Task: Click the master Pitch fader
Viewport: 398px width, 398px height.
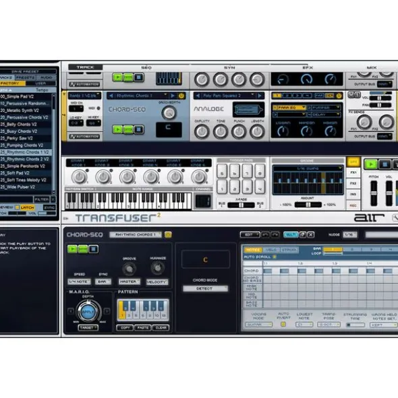Action: 374,193
